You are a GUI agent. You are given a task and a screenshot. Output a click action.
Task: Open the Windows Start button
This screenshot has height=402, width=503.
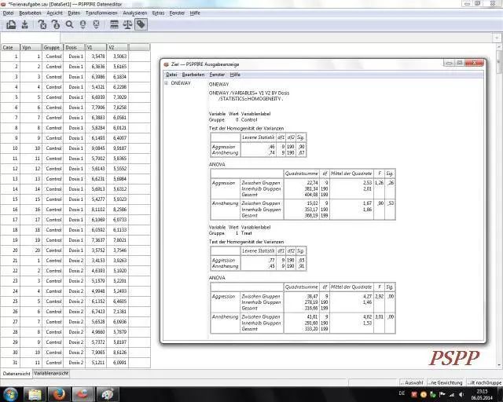(10, 394)
